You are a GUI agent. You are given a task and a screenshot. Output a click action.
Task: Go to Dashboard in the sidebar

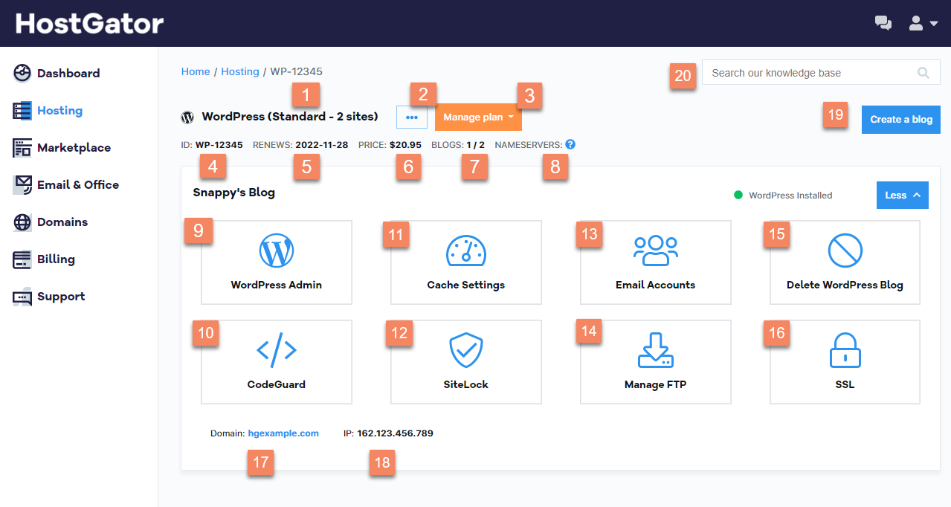tap(68, 73)
